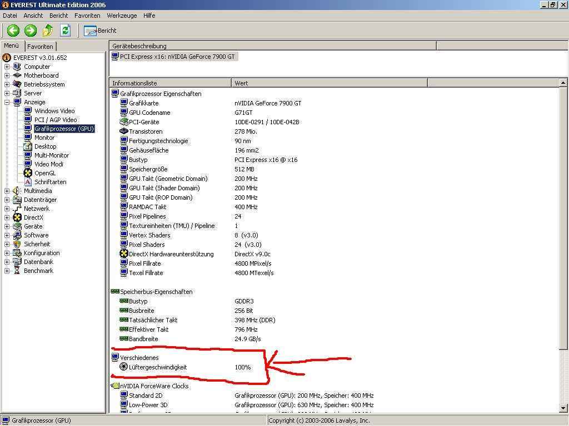
Task: Click the Refresh toolbar icon
Action: pyautogui.click(x=66, y=31)
